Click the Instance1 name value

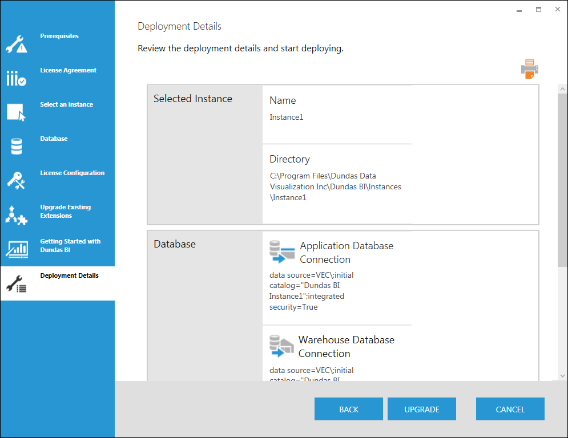coord(286,117)
